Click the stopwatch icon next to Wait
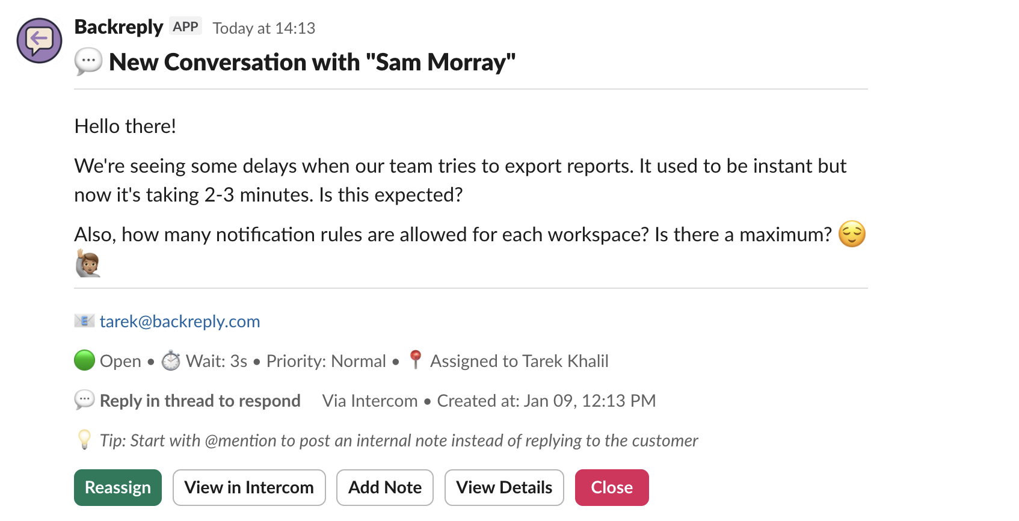The height and width of the screenshot is (521, 1019). (x=171, y=360)
